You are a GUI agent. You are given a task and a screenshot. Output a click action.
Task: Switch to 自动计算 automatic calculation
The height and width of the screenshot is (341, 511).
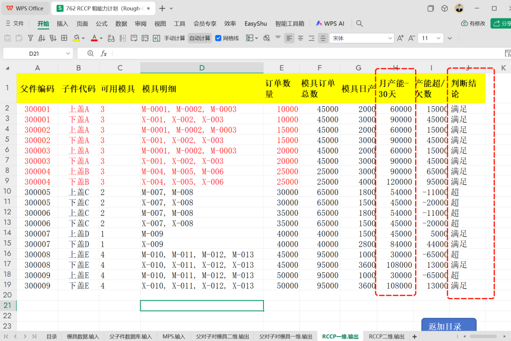tap(200, 38)
